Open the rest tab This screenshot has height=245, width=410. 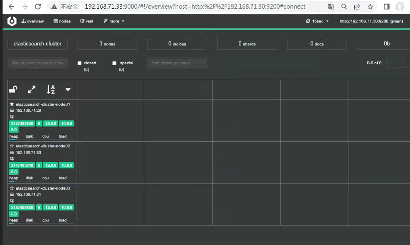(87, 21)
